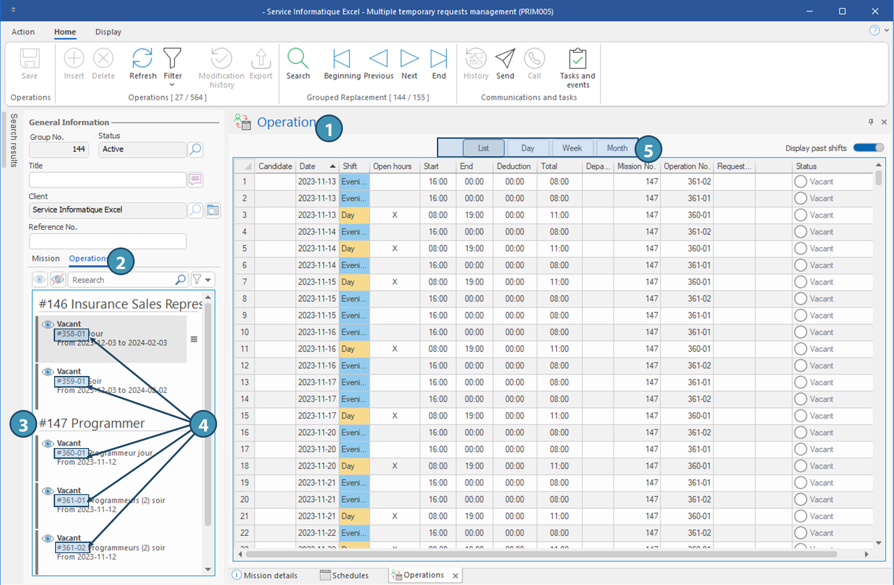The image size is (894, 585).
Task: Open the Title comment bubble icon
Action: (195, 180)
